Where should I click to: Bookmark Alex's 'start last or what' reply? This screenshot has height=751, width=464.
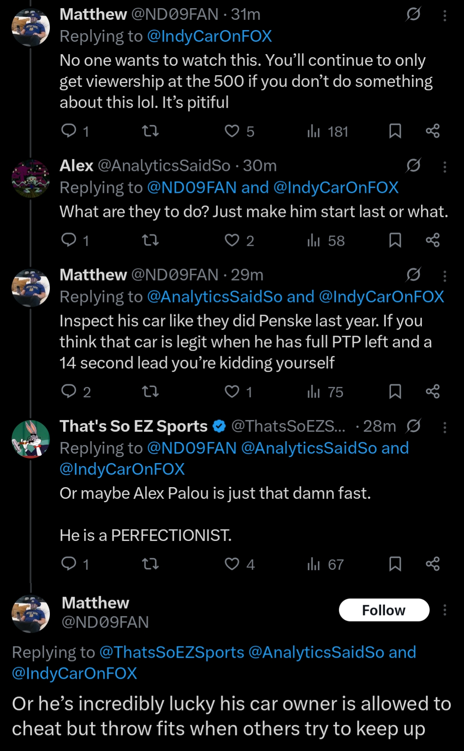pos(395,240)
